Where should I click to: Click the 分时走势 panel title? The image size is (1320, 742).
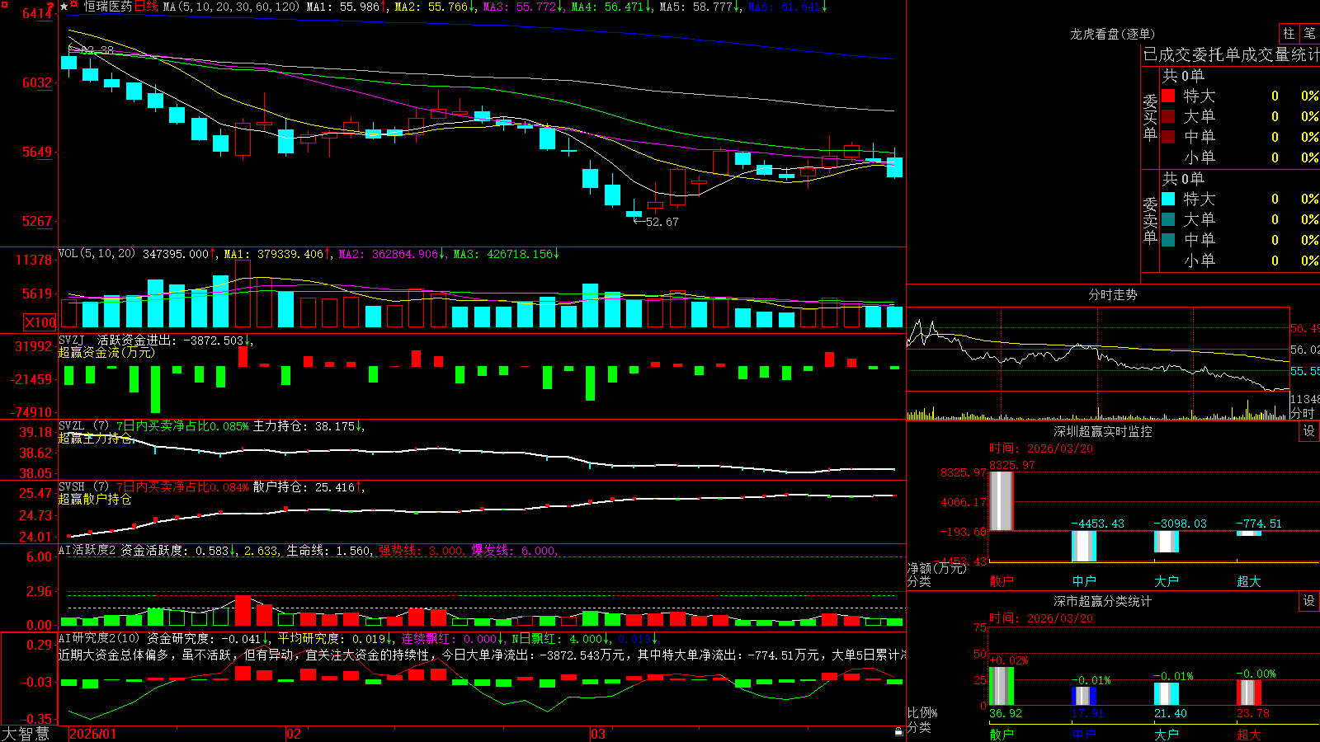(1112, 294)
